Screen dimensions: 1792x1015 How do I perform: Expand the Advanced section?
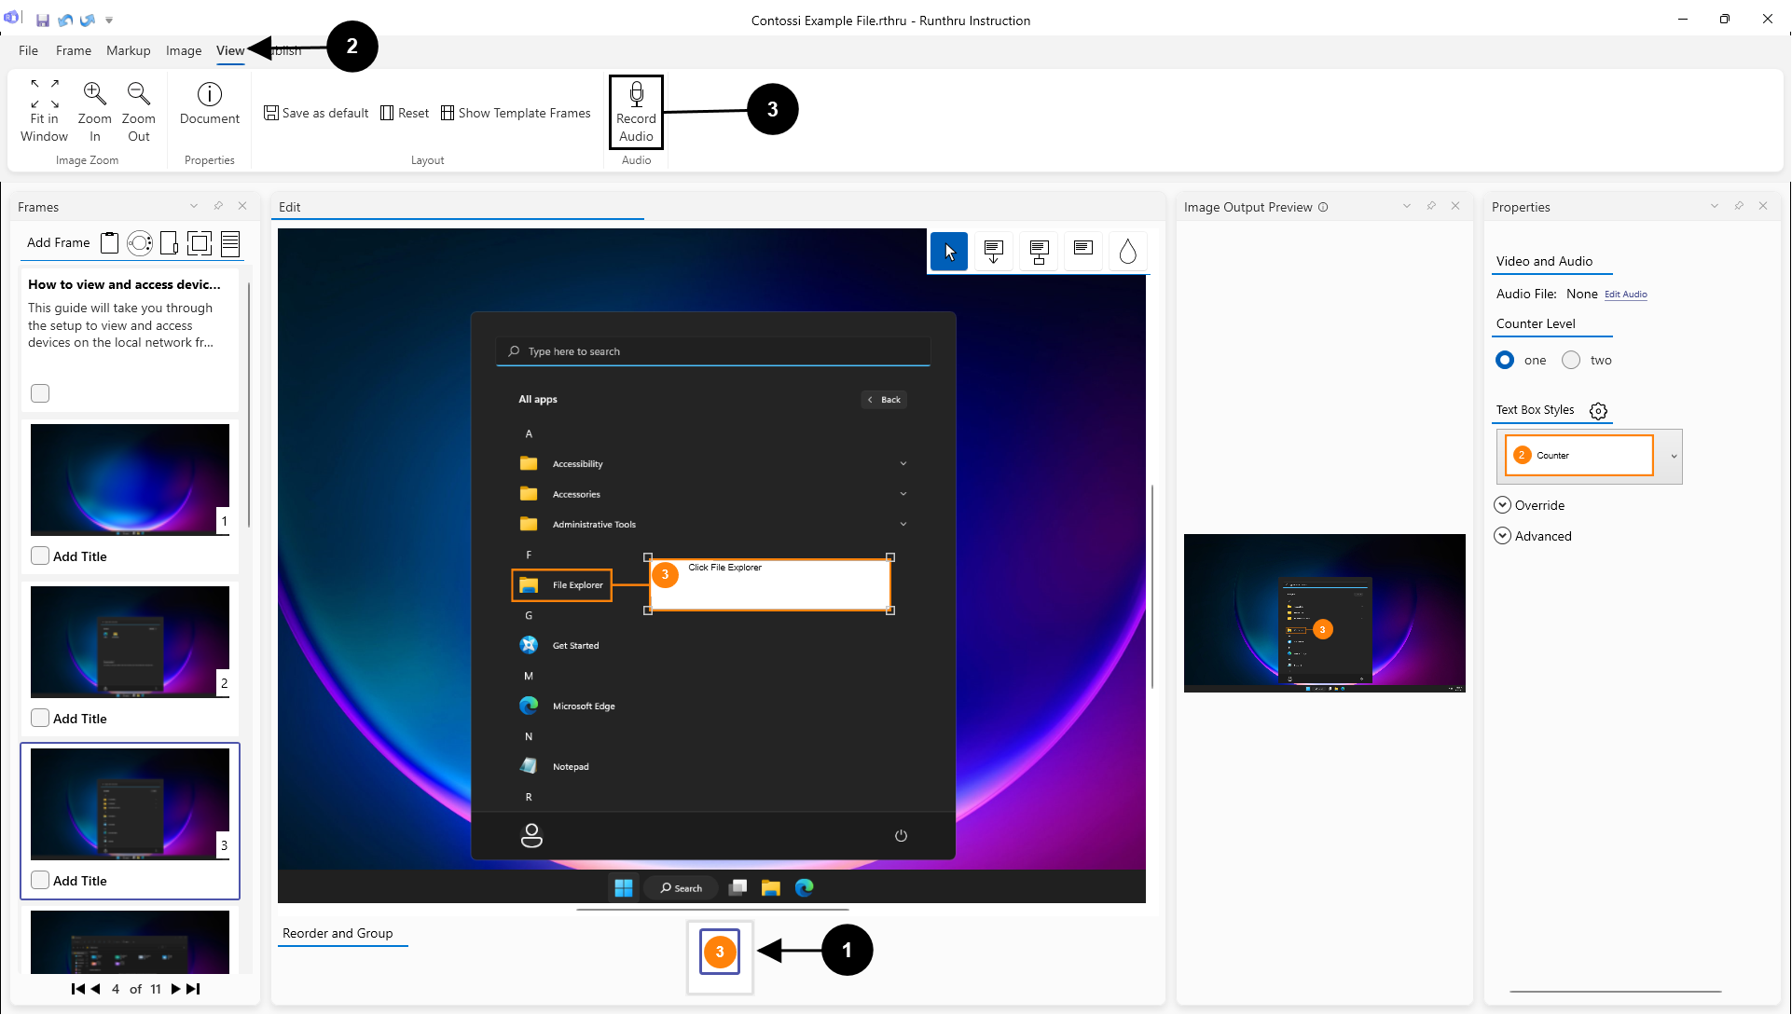[1502, 536]
